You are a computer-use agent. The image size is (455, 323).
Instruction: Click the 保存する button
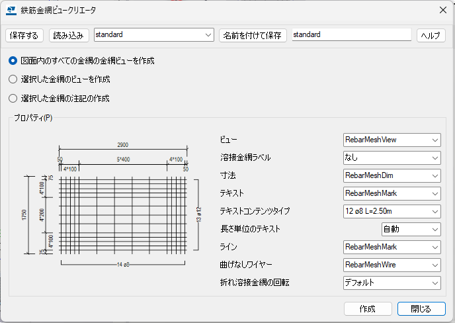25,35
